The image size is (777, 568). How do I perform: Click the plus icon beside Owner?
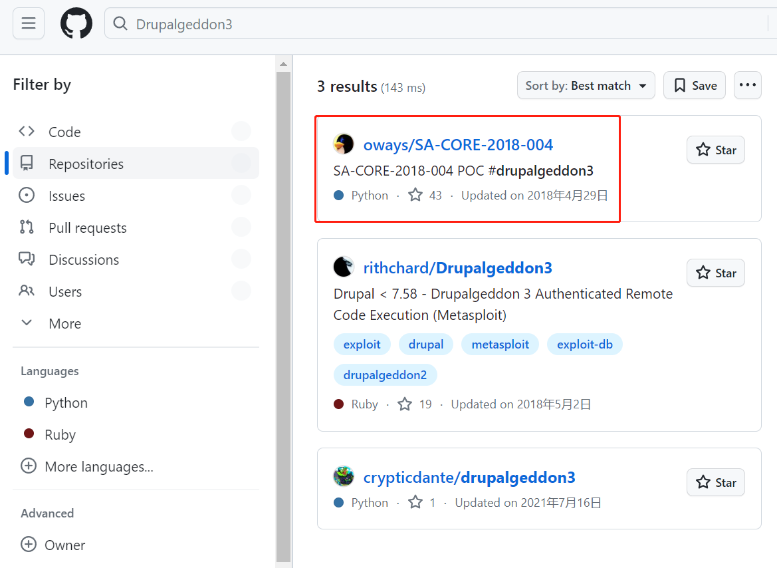29,545
